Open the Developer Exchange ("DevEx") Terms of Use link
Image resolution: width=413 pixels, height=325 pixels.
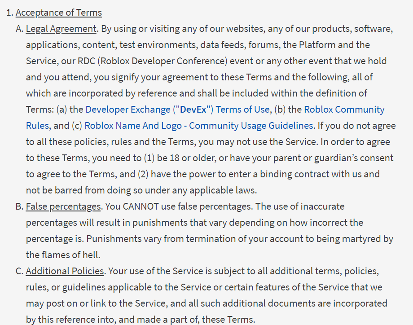(177, 110)
